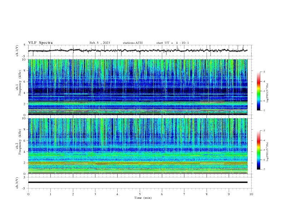Click the 'Time (min)' axis title
Viewport: 283px width, 218px height.
[143, 198]
